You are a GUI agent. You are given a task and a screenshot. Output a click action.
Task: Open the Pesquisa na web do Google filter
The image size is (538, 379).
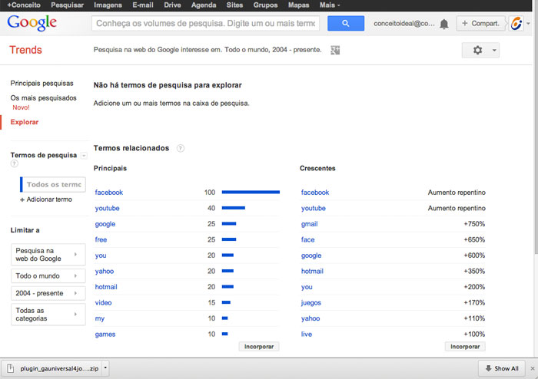48,255
